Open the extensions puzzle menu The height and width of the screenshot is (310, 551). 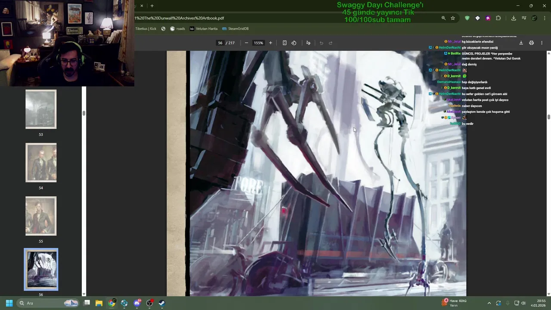pyautogui.click(x=498, y=18)
